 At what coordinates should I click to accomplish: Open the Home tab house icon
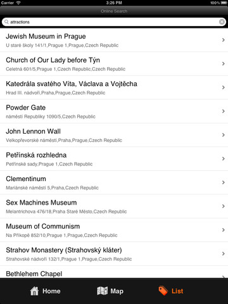click(34, 291)
